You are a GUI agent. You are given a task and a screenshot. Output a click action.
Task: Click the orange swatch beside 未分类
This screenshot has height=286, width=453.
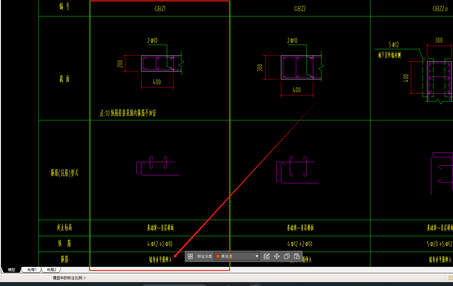(x=218, y=257)
